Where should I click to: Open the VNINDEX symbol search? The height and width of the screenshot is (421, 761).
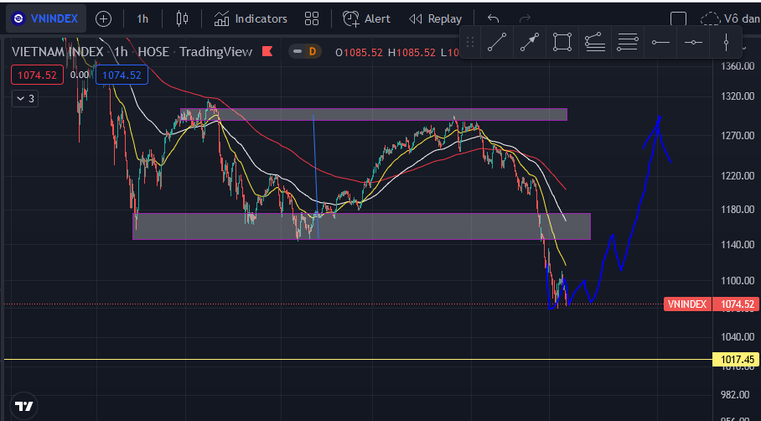point(45,19)
